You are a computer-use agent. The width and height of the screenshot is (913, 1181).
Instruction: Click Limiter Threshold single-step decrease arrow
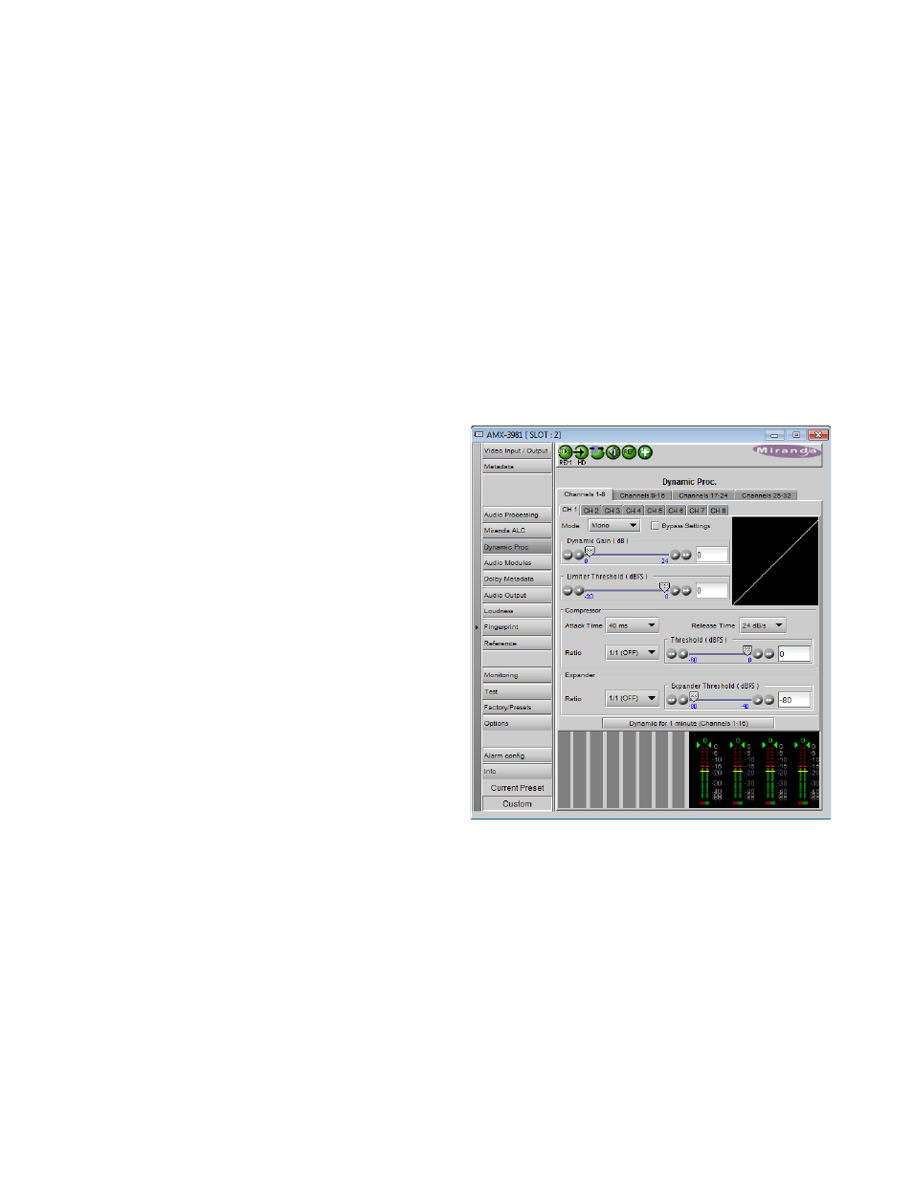(578, 591)
